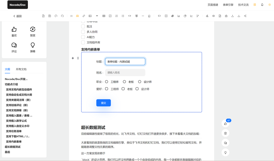Click the 喜欢 thumbs-up button
This screenshot has width=274, height=161.
click(x=14, y=32)
